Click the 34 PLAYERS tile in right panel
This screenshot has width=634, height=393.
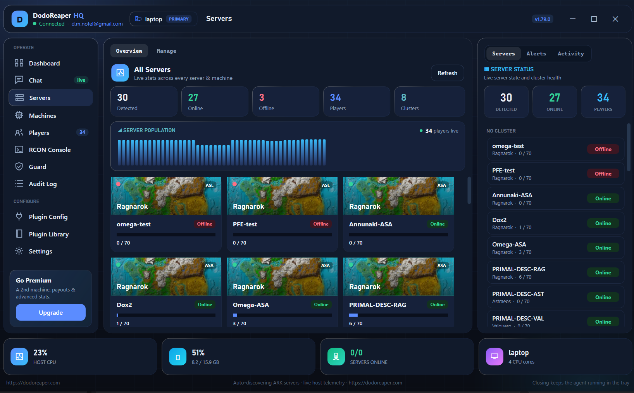[603, 102]
